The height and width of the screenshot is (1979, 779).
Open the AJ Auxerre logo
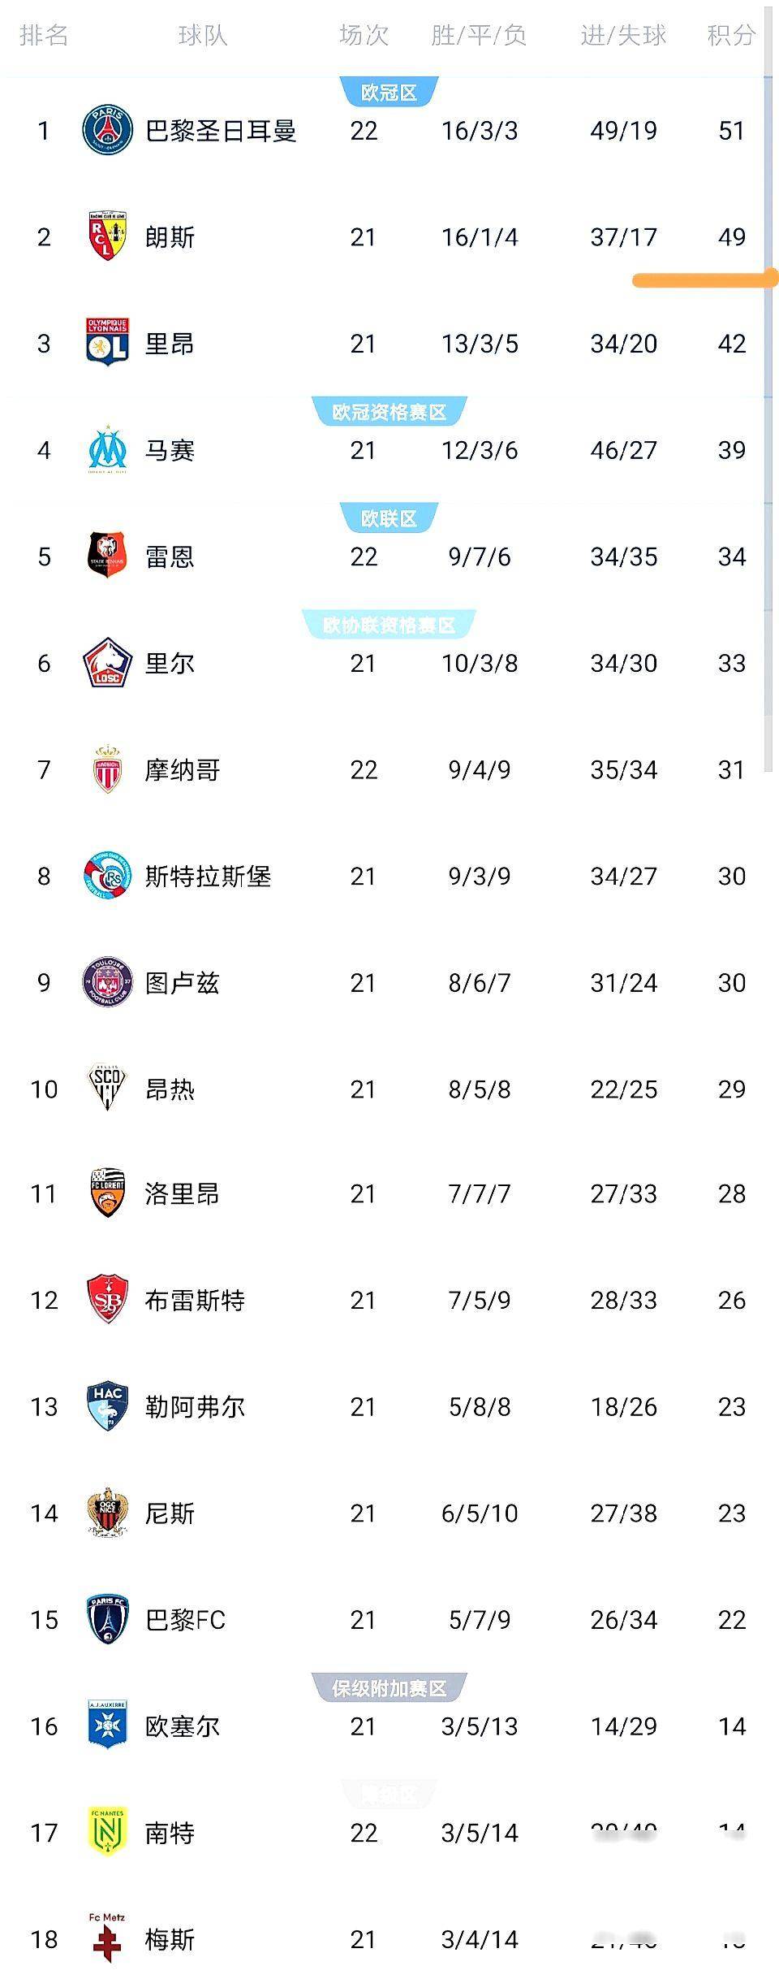(107, 1726)
